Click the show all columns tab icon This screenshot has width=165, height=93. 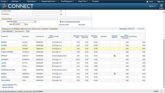(x=28, y=31)
